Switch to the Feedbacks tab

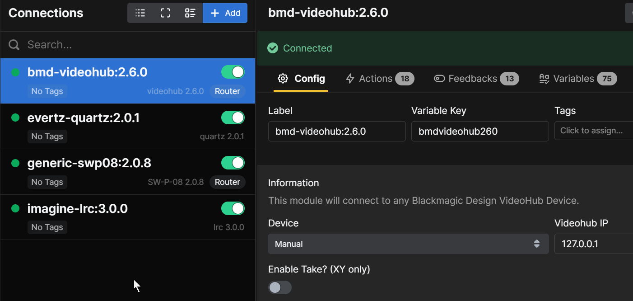[476, 79]
